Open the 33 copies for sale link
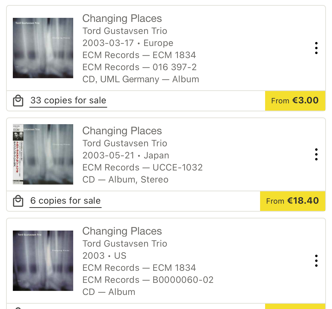This screenshot has height=309, width=332. (68, 100)
